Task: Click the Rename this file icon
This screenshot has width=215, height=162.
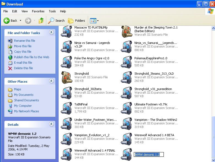Action: tap(10, 41)
